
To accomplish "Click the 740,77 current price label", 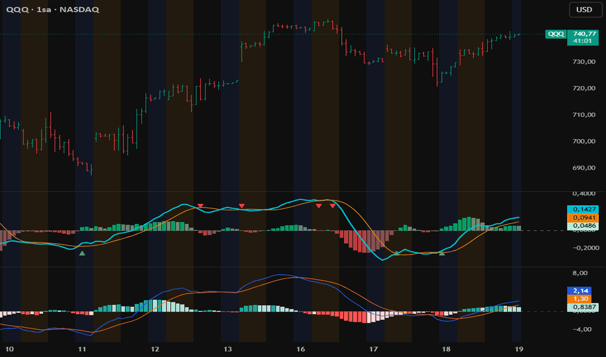I will (585, 34).
